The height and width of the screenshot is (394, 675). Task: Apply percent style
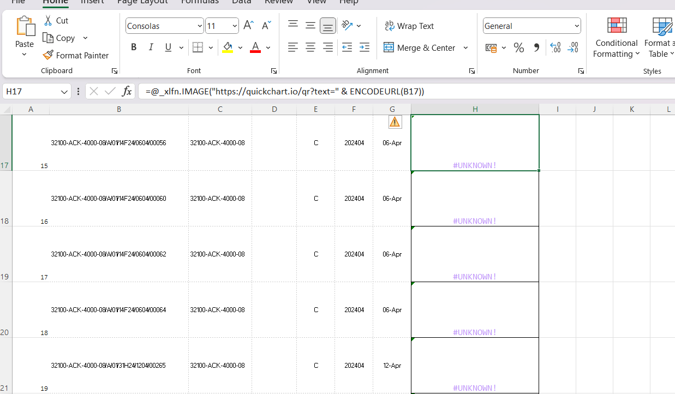tap(519, 48)
